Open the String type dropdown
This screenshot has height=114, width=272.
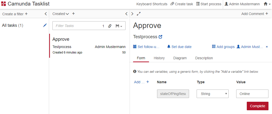point(213,94)
